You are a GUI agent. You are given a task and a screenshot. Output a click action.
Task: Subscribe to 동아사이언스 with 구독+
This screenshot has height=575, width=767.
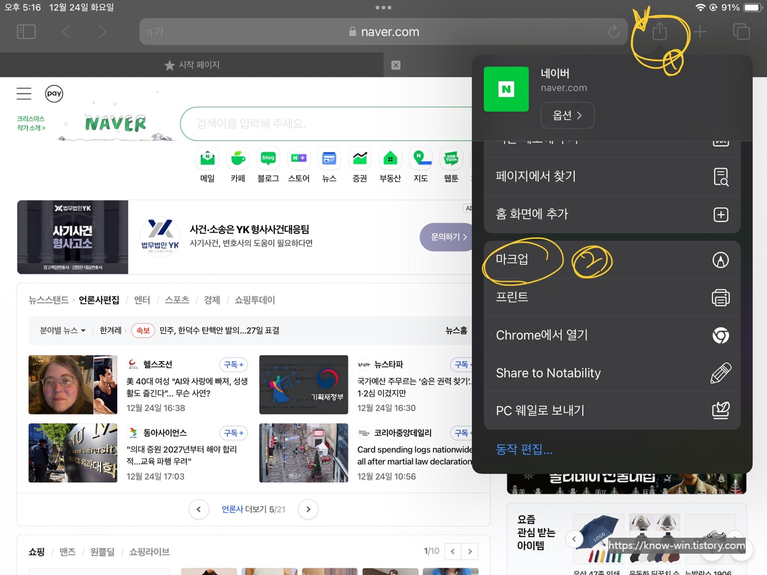[x=234, y=433]
